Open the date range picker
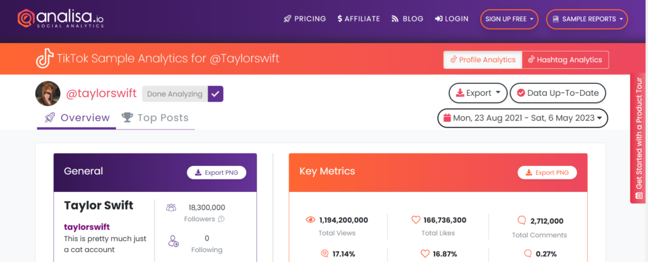Viewport: 648px width, 262px height. [x=522, y=119]
